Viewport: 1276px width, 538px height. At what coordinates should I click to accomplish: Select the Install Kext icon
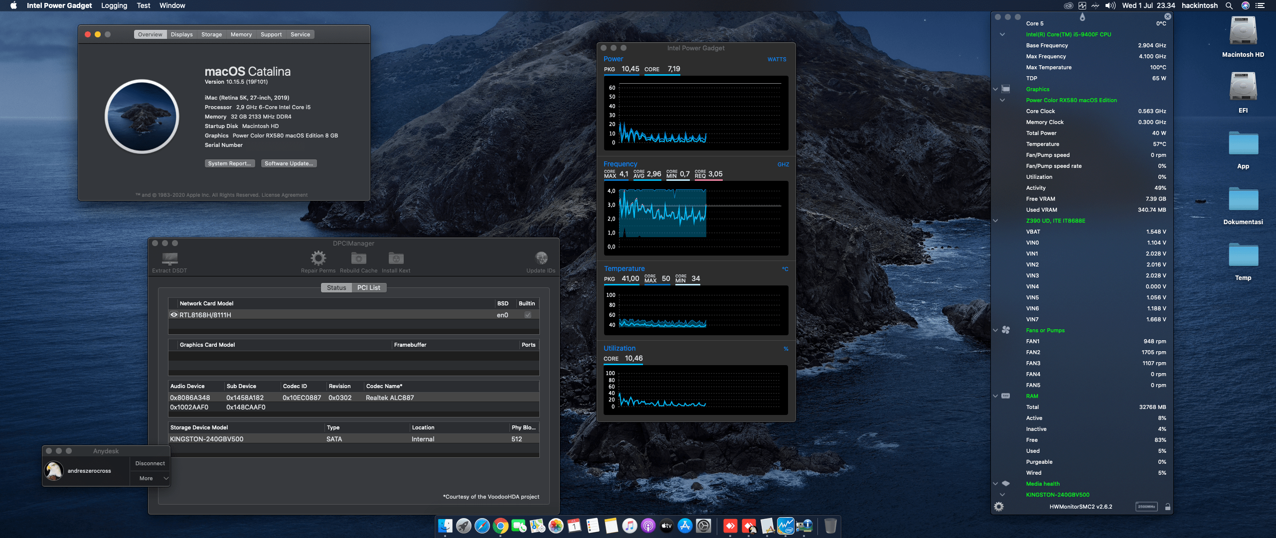tap(396, 258)
